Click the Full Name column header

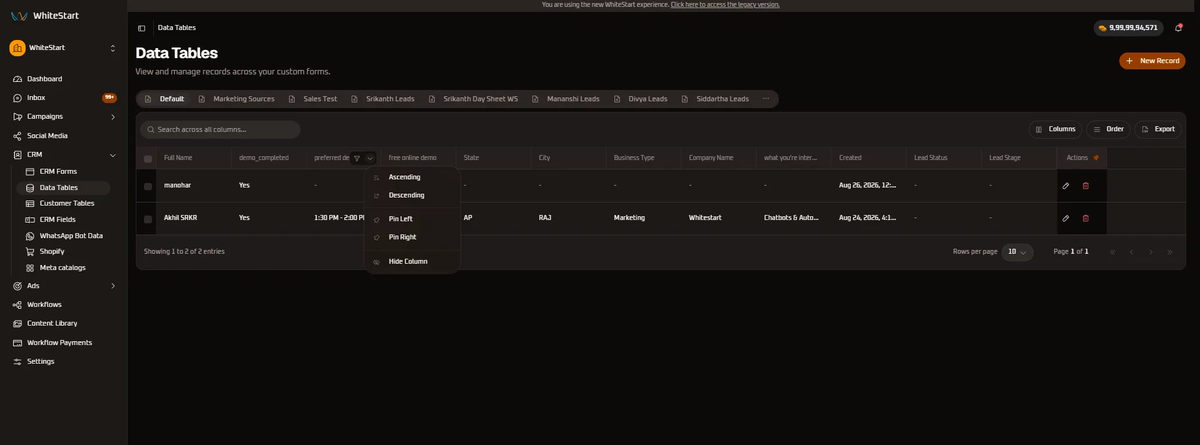178,158
